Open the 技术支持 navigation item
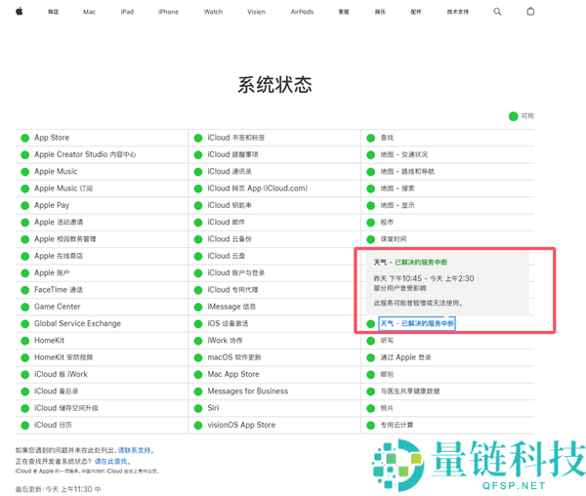 458,12
